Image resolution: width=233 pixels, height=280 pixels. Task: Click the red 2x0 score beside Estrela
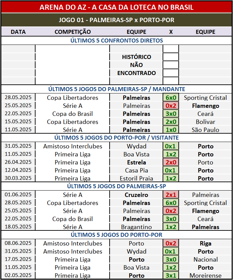pos(171,162)
